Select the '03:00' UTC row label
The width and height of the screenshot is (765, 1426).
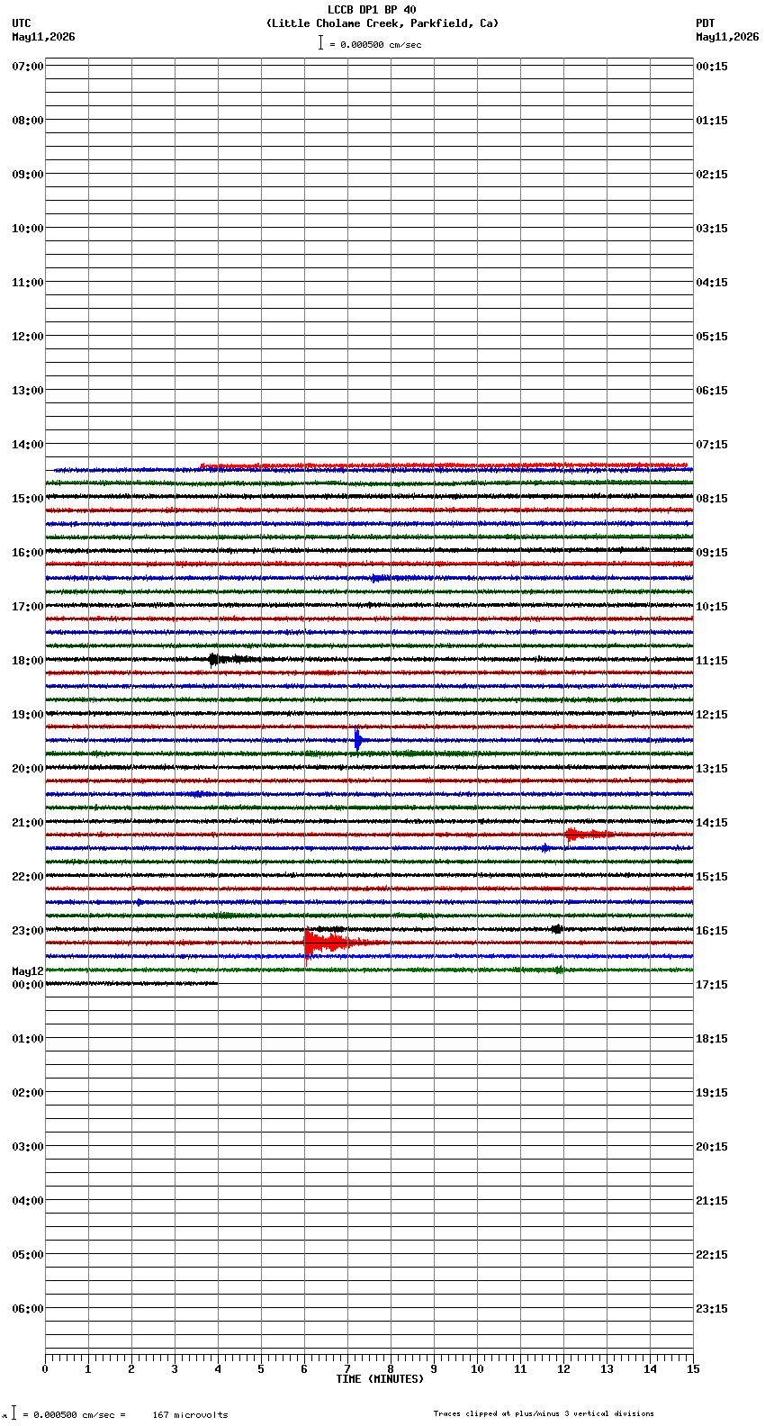point(27,1147)
